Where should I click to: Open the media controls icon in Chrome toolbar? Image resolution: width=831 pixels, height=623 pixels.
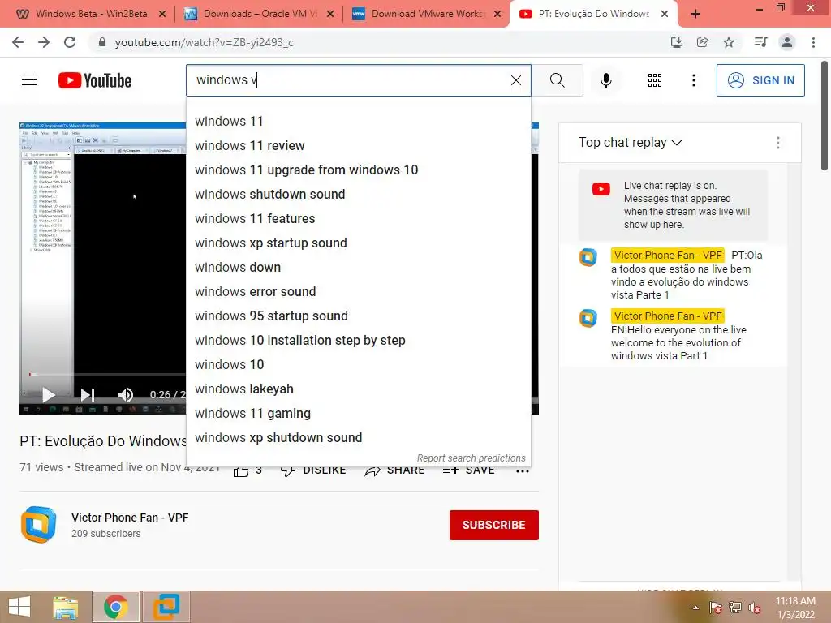[x=760, y=42]
